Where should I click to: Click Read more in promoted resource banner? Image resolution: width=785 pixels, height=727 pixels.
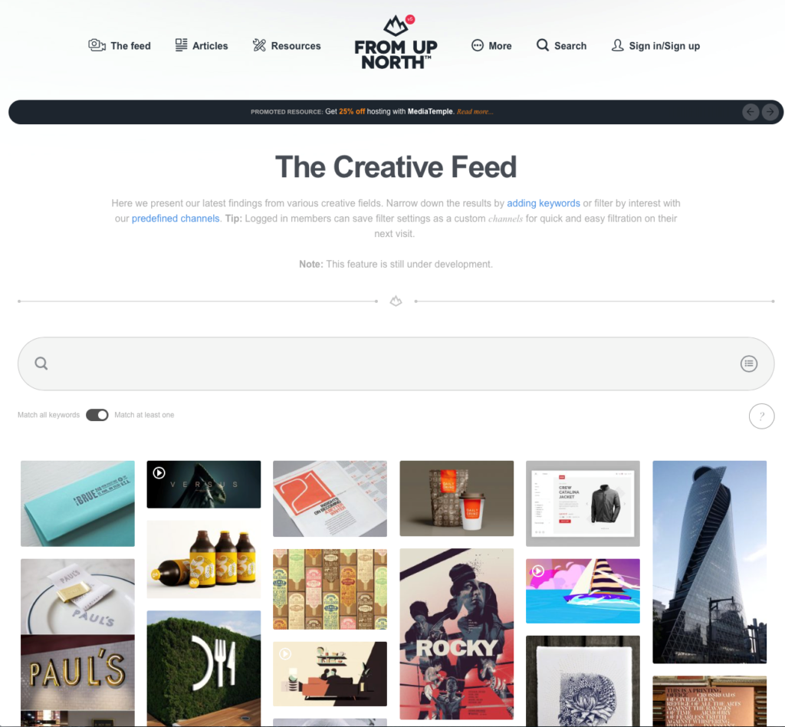tap(475, 112)
